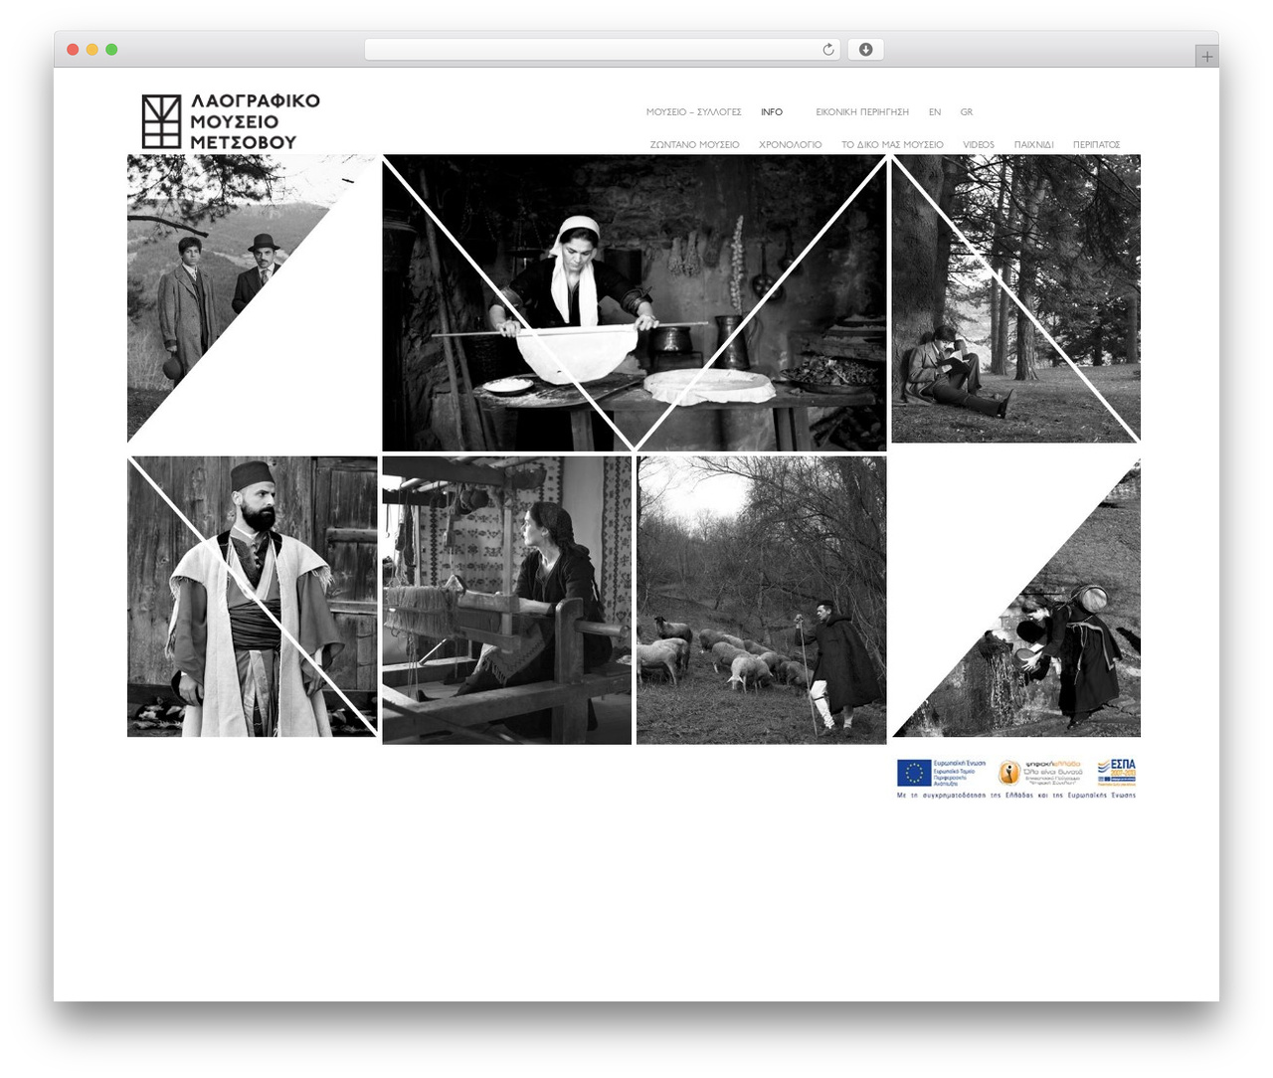Open the man reading under trees photo
Image resolution: width=1273 pixels, height=1078 pixels.
tap(1015, 298)
